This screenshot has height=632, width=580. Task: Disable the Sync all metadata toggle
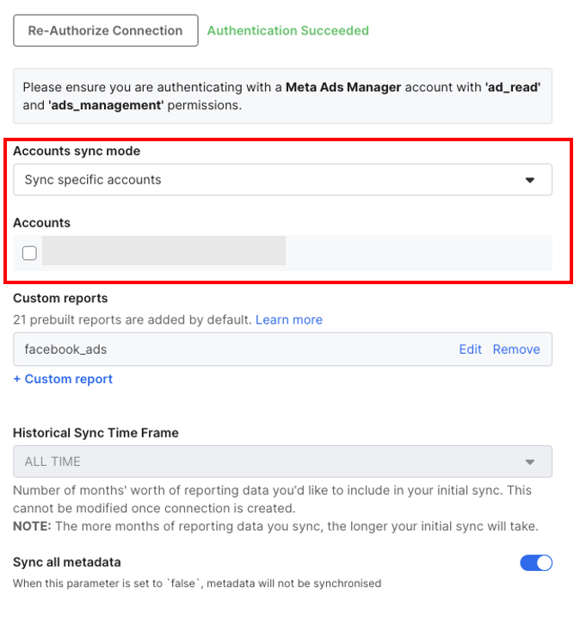tap(536, 563)
